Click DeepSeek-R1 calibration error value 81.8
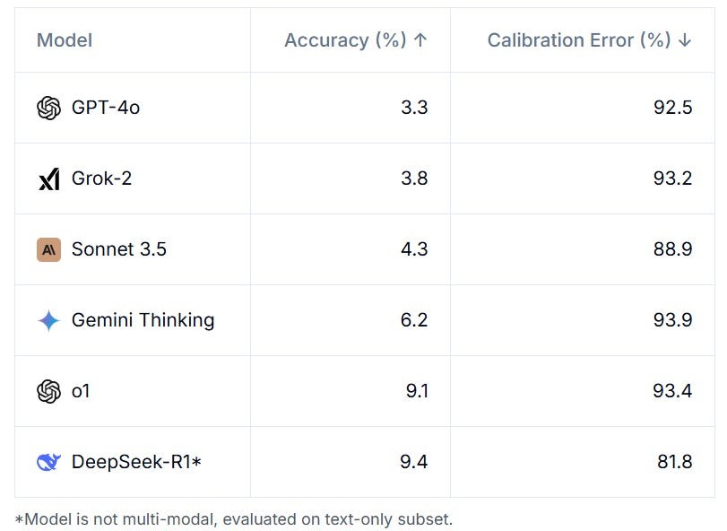727x531 pixels. tap(675, 462)
